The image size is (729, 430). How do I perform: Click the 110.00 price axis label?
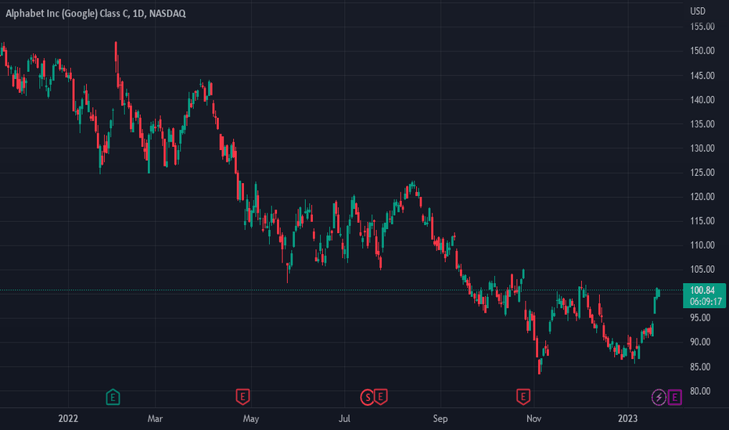[x=702, y=245]
